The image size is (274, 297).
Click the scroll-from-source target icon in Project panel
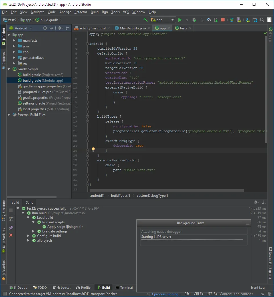(x=45, y=28)
